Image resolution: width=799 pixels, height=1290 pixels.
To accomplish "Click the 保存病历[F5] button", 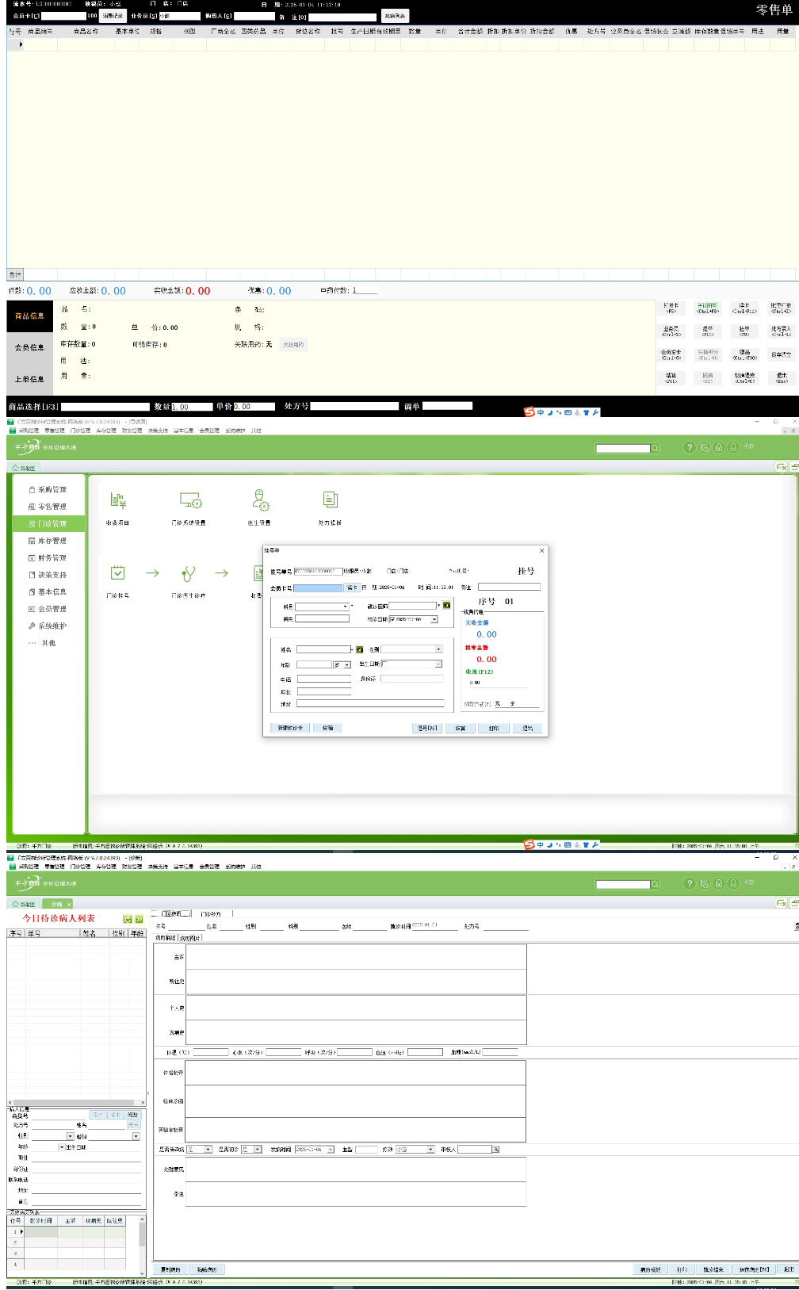I will pos(754,1269).
